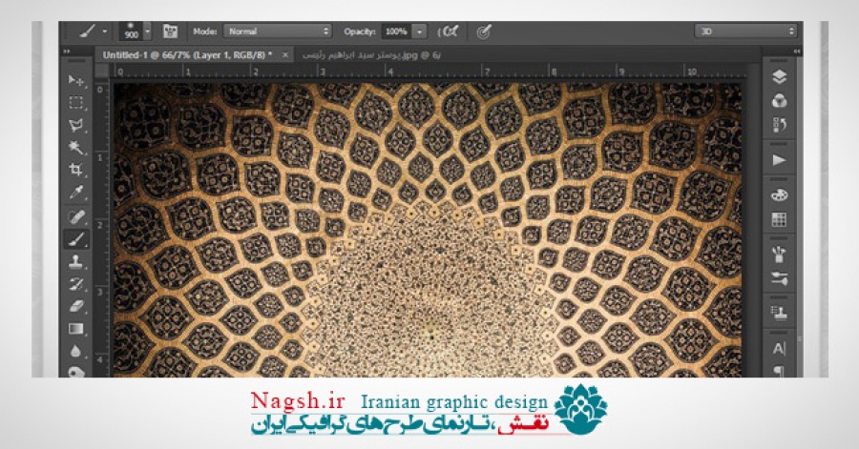
Task: Open the Clone Source panel icon
Action: click(779, 314)
